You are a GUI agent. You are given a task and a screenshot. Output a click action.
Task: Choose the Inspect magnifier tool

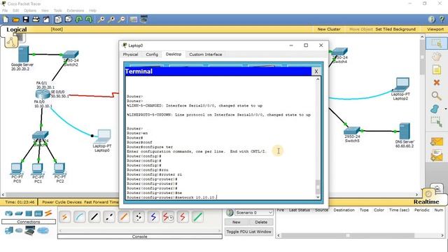pyautogui.click(x=436, y=96)
